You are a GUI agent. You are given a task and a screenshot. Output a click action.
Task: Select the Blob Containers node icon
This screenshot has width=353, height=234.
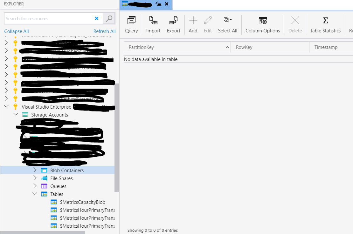pyautogui.click(x=44, y=170)
